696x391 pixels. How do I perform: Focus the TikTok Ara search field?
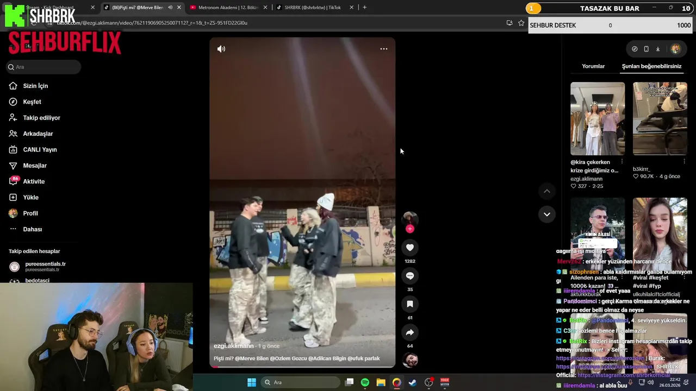coord(43,67)
